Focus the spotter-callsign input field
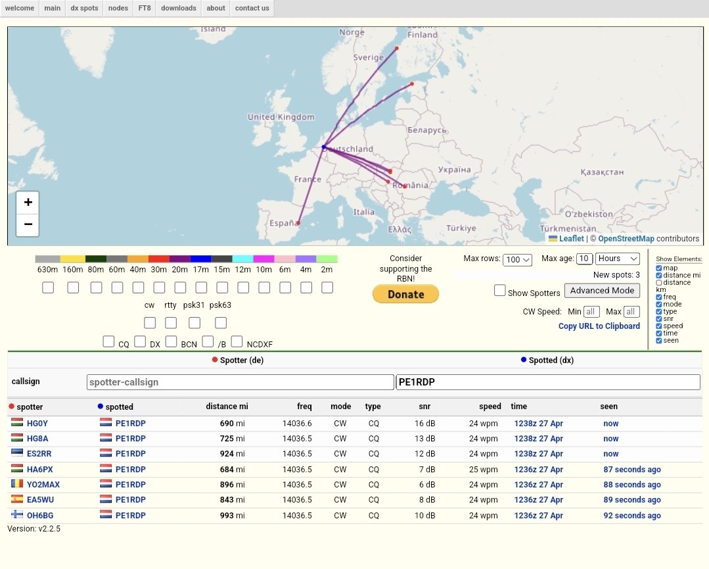 240,382
